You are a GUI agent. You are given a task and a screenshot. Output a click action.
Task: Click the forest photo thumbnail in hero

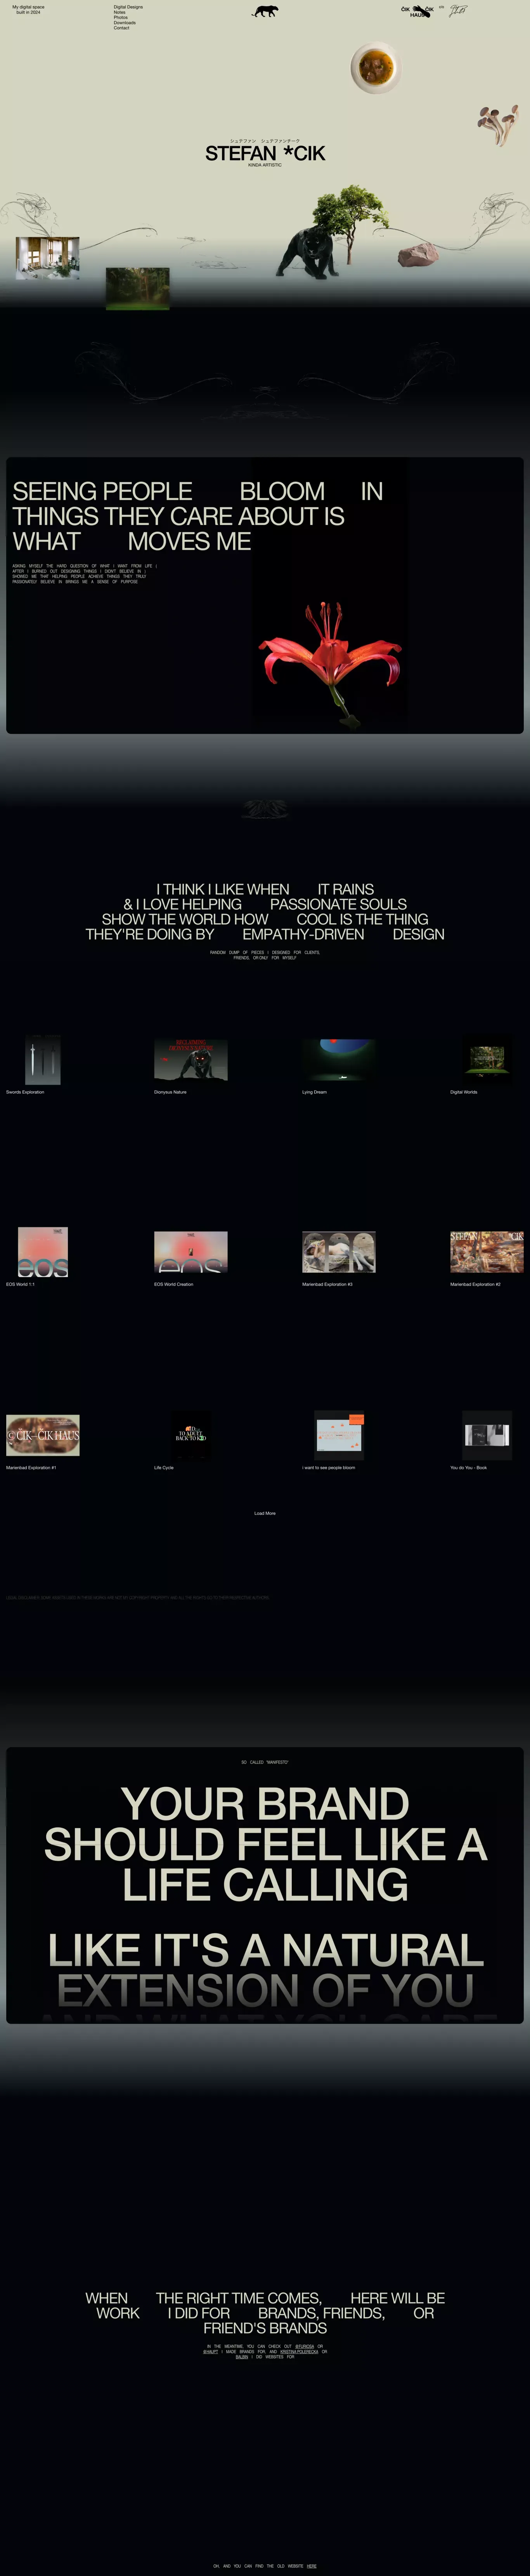click(138, 288)
